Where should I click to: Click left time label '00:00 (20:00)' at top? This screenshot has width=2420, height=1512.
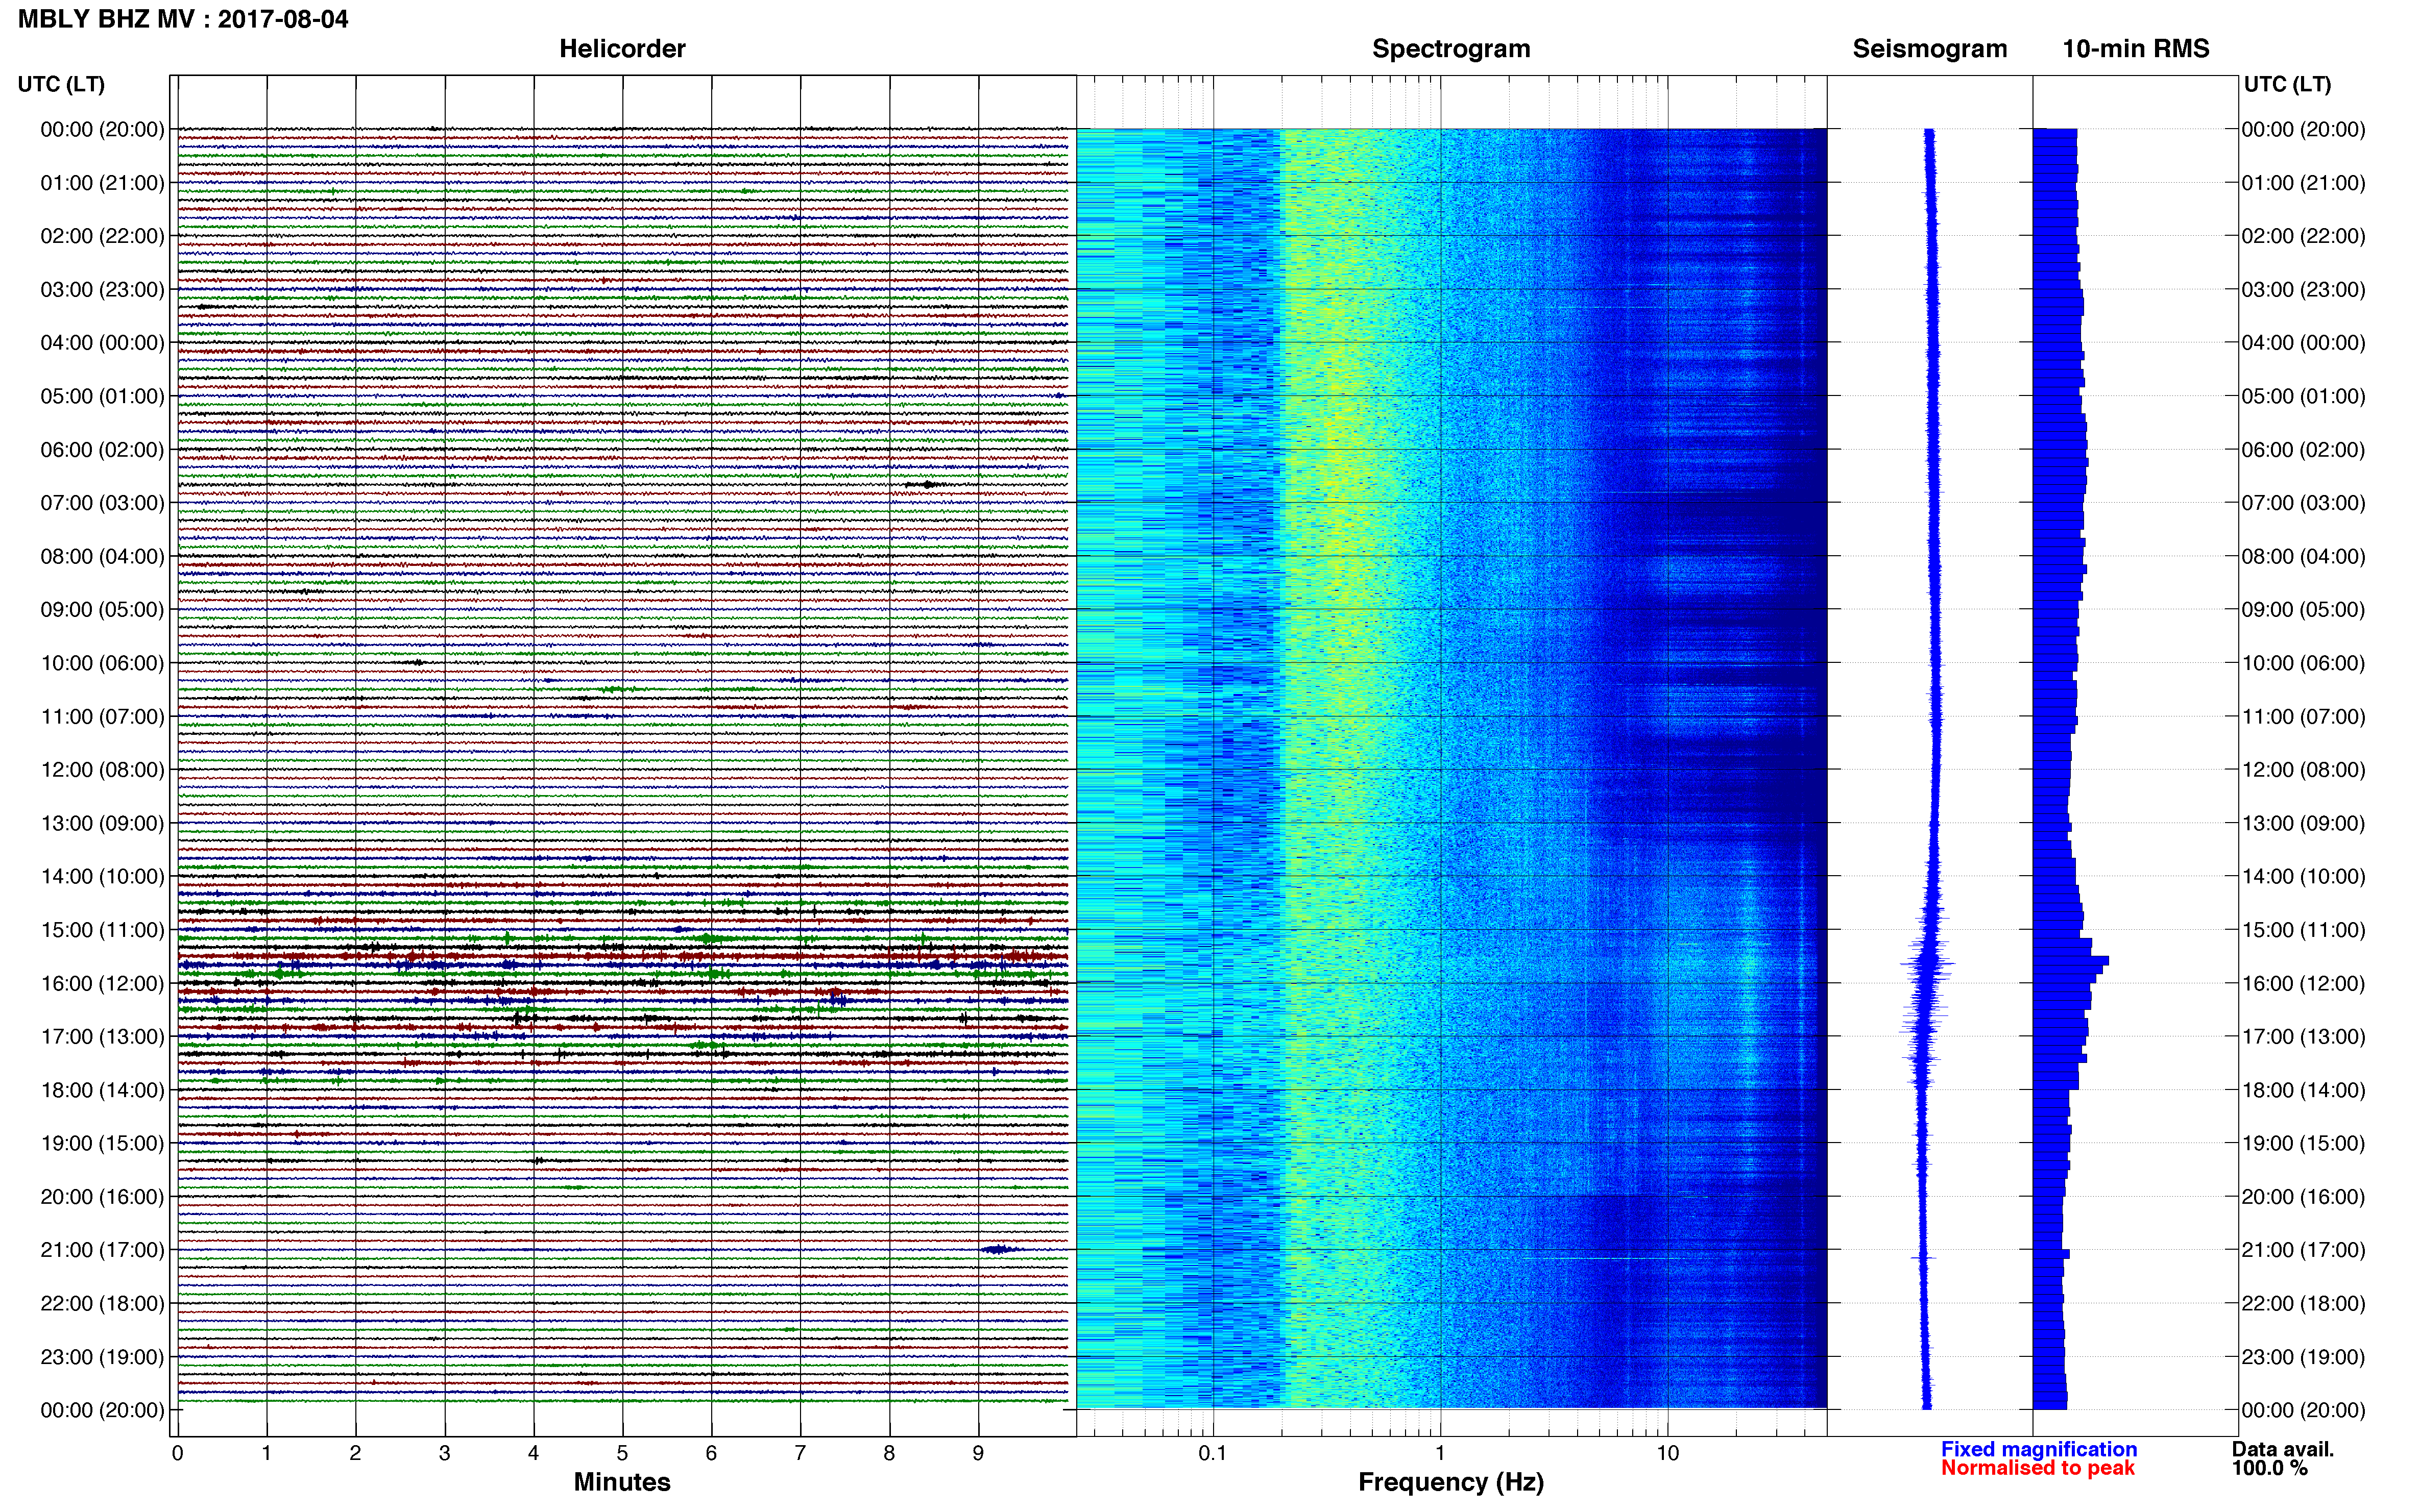[x=102, y=129]
